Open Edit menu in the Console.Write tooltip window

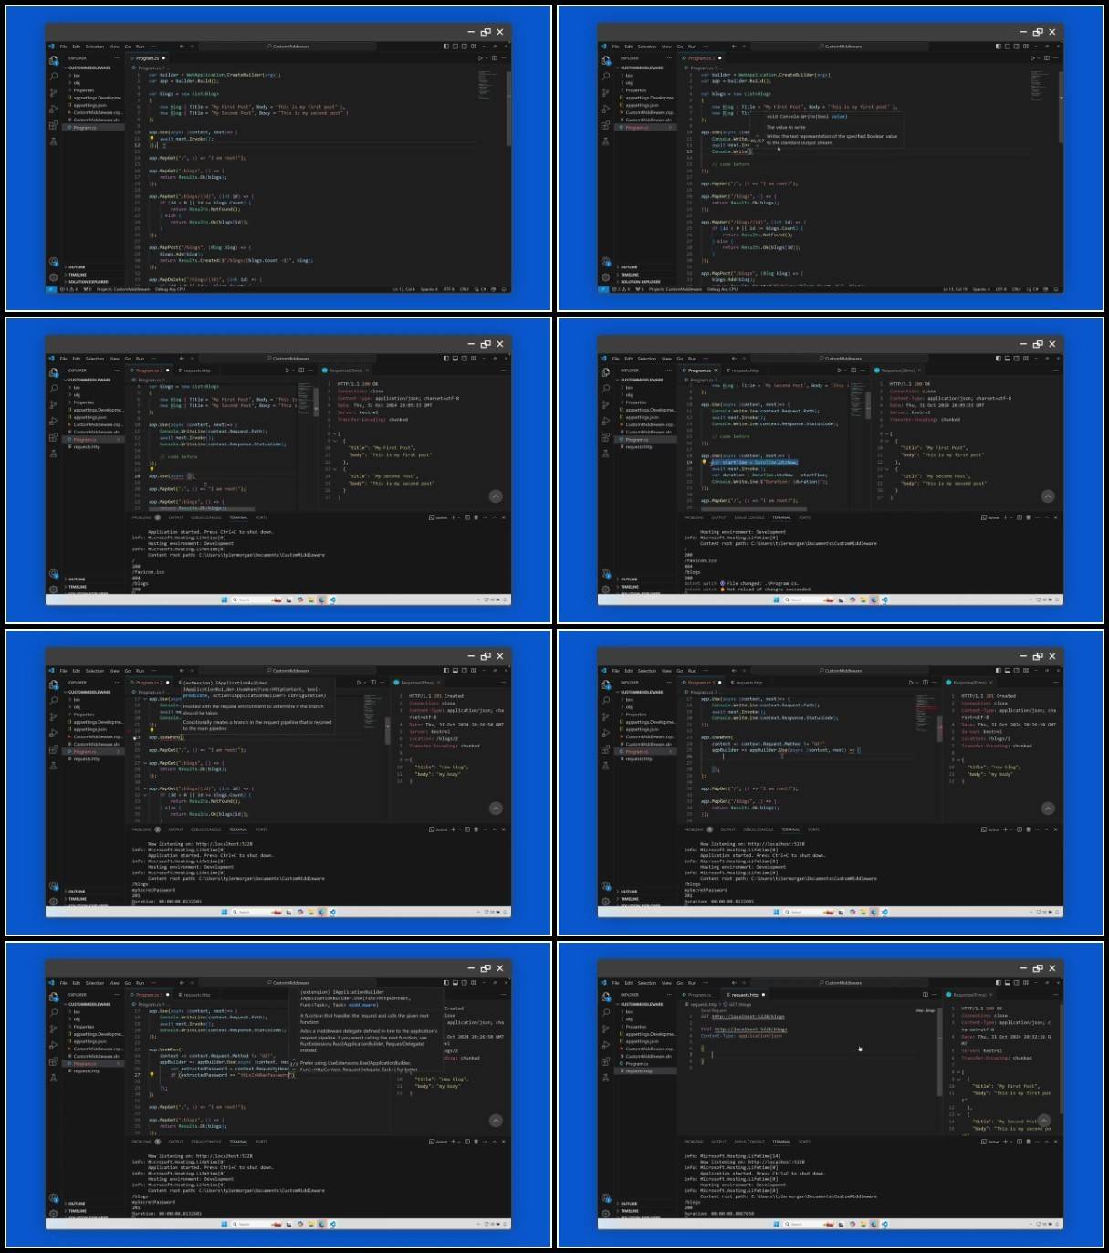(x=629, y=47)
